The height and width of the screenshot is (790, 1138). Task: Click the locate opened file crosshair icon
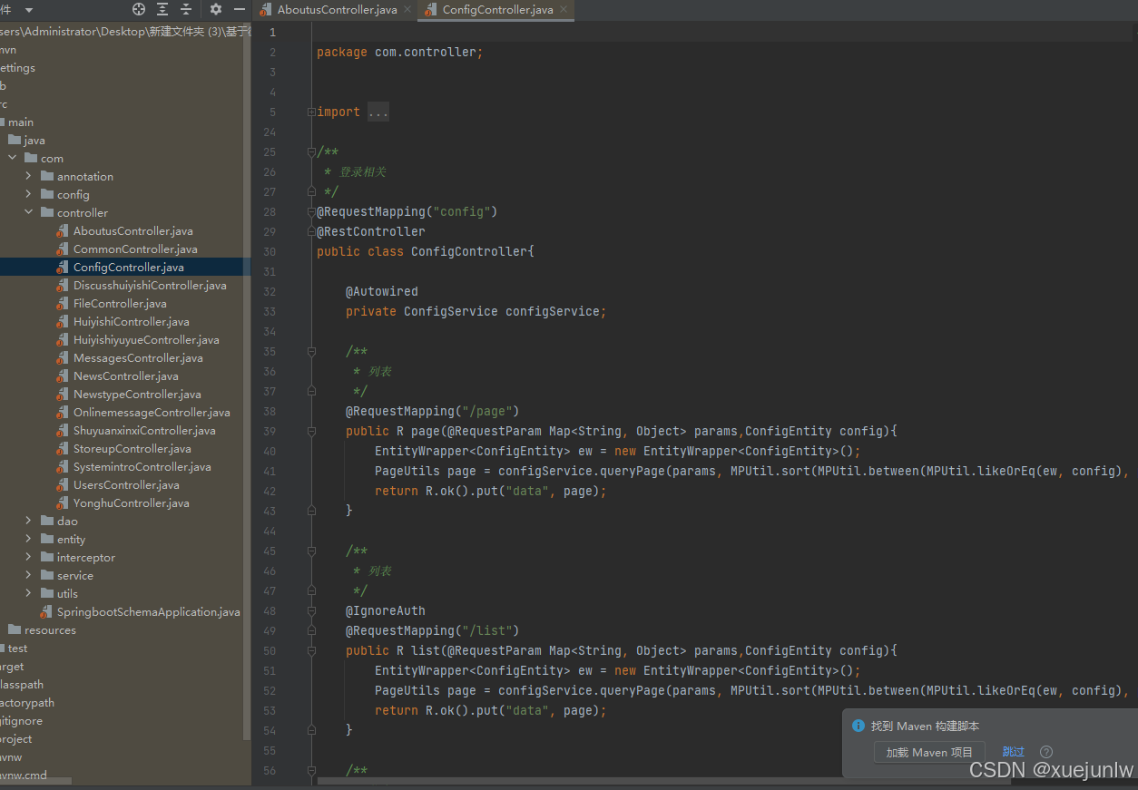(x=139, y=9)
